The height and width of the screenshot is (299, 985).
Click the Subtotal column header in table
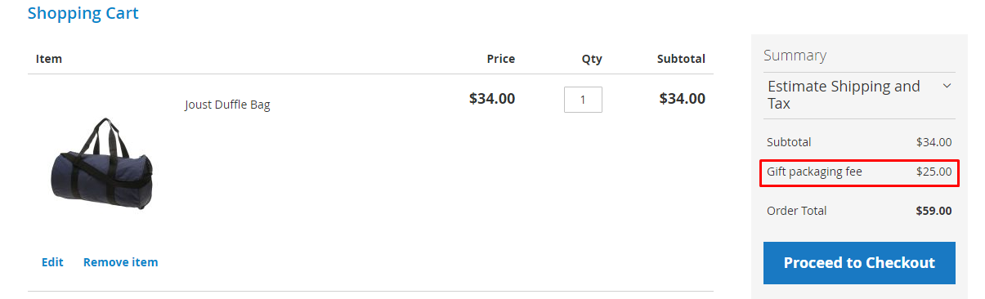coord(681,59)
